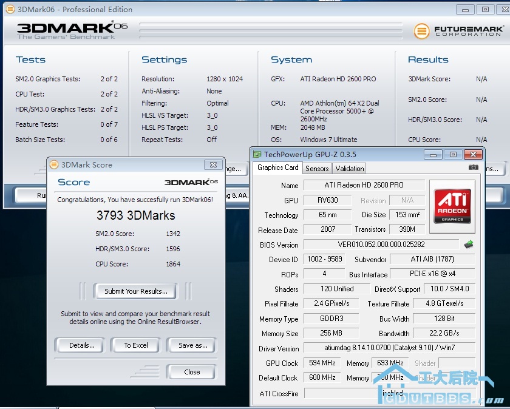
Task: Click the Bus Interface field PCI-E x16 @ x4
Action: point(432,274)
